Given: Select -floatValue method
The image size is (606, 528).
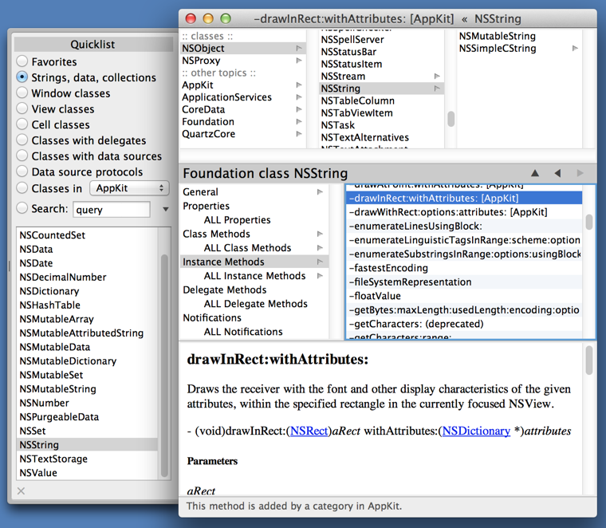Looking at the screenshot, I should 464,296.
